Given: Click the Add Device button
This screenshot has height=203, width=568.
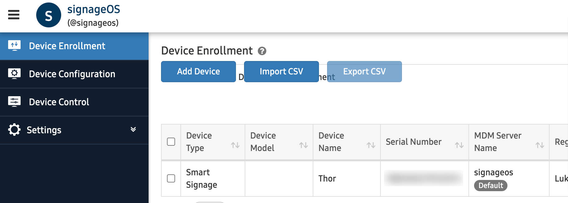Looking at the screenshot, I should click(x=198, y=72).
